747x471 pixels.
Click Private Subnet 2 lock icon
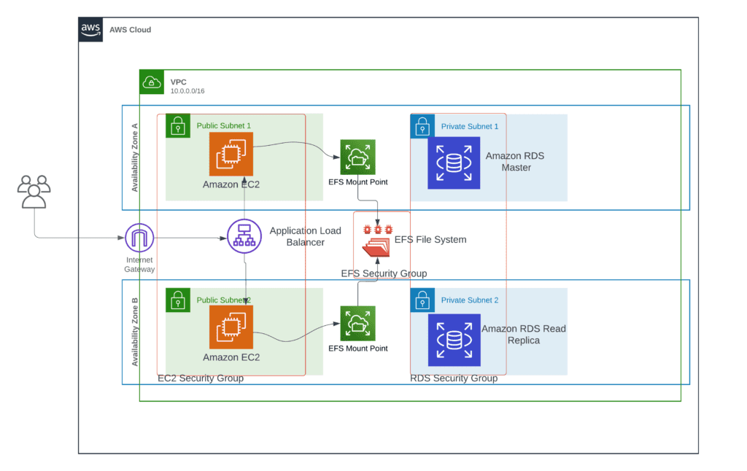422,300
